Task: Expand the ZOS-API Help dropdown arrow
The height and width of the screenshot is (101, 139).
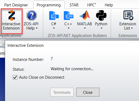Action: pos(37,28)
